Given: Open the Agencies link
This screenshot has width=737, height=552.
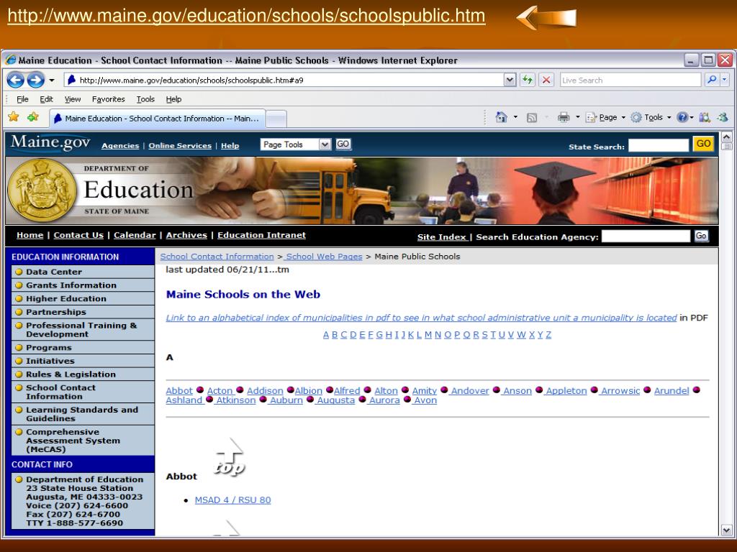Looking at the screenshot, I should 120,145.
